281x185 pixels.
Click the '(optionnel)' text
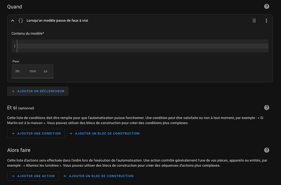[26, 108]
